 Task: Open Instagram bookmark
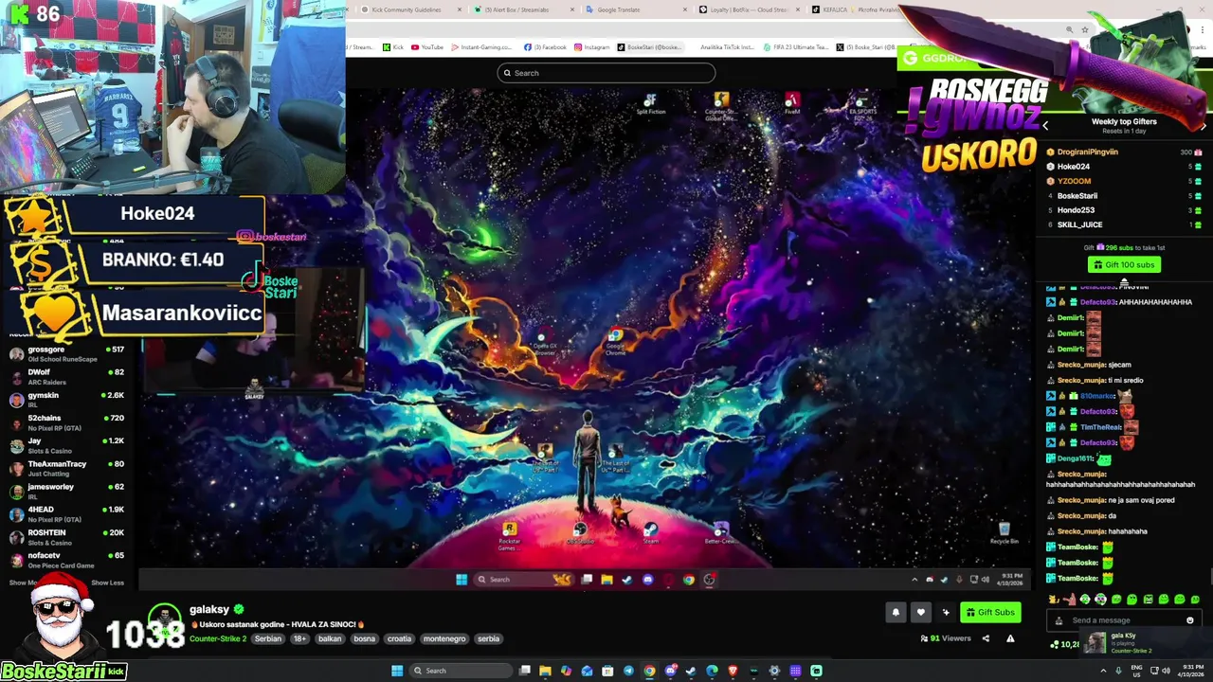591,47
